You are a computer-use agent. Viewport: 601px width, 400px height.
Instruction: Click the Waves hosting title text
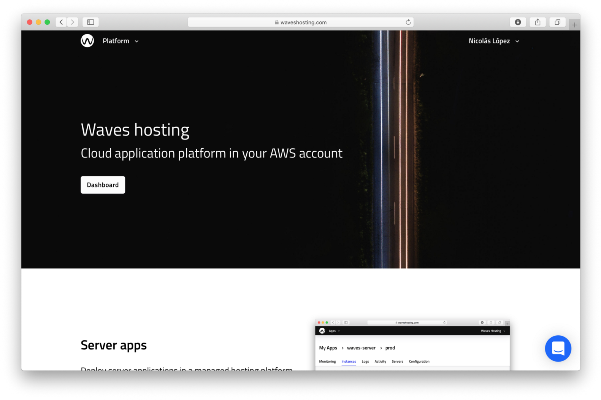pos(135,130)
